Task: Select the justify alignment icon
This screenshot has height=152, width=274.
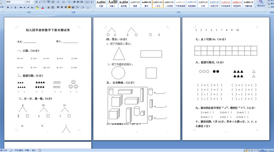Action: point(69,7)
